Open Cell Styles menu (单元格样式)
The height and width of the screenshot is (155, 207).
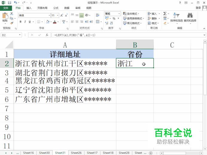132,23
